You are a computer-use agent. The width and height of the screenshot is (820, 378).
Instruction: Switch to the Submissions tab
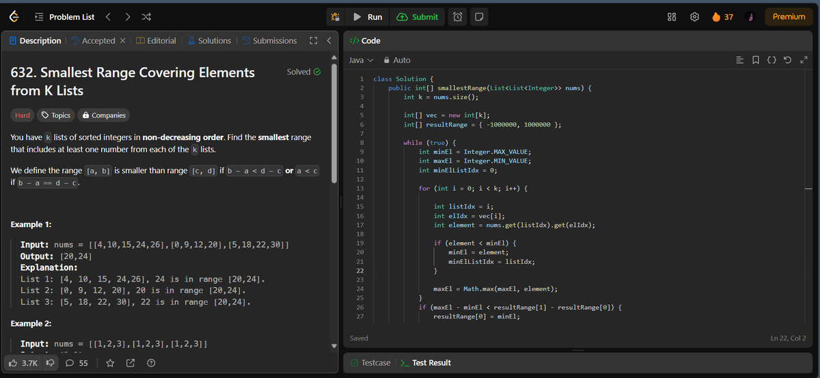[269, 41]
